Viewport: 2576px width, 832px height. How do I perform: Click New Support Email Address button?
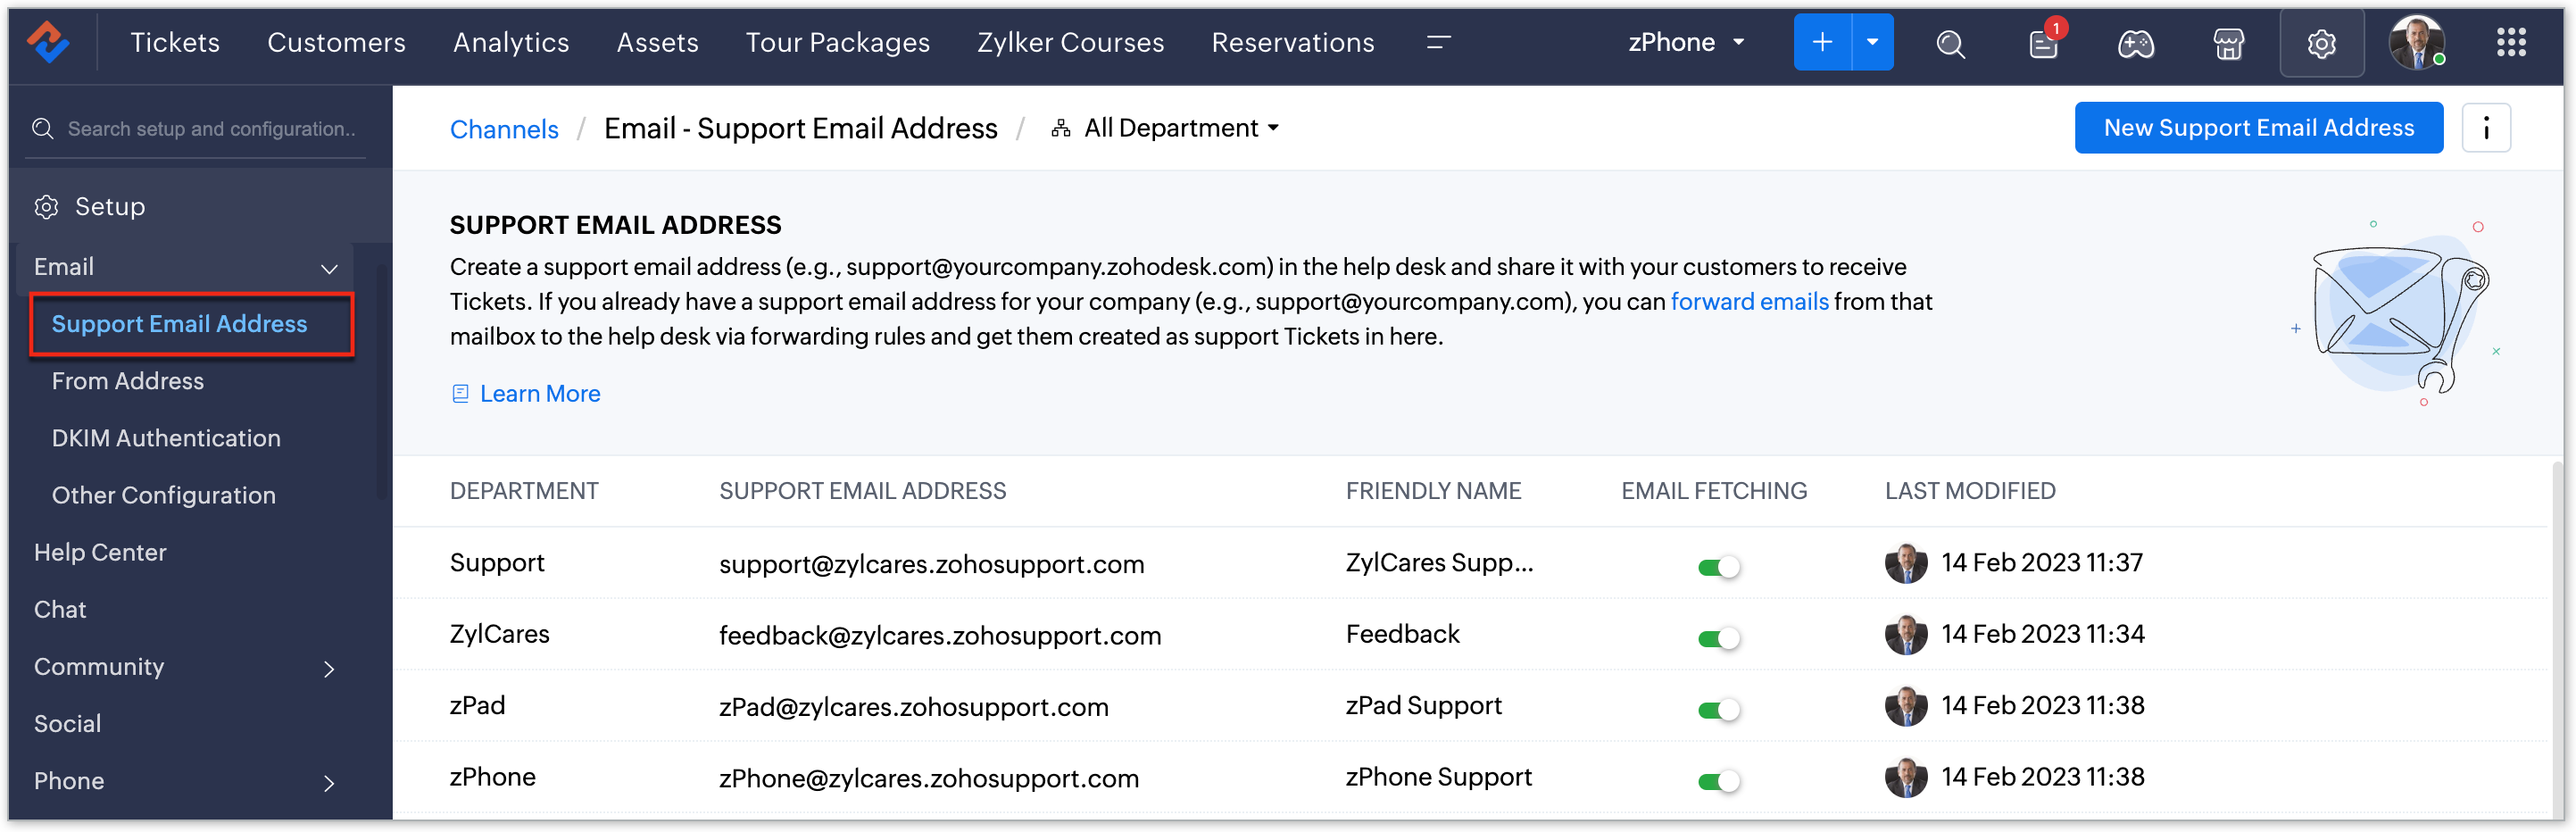tap(2258, 128)
